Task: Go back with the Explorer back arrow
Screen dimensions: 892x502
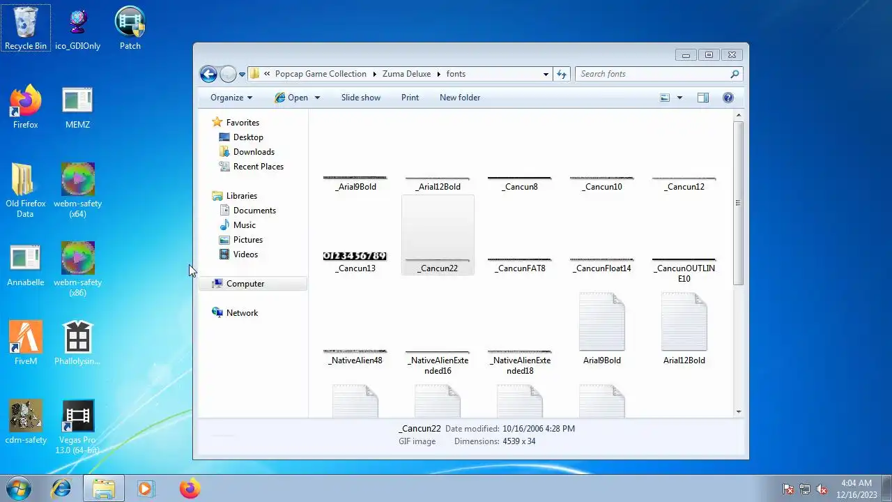Action: [x=208, y=74]
